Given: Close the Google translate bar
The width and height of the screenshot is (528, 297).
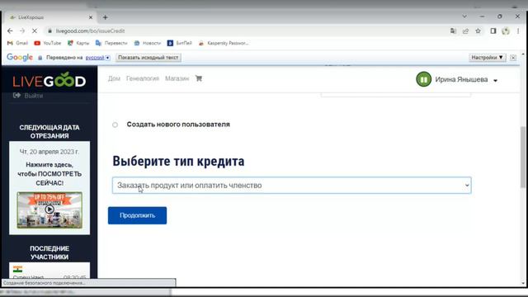Looking at the screenshot, I should [x=513, y=58].
